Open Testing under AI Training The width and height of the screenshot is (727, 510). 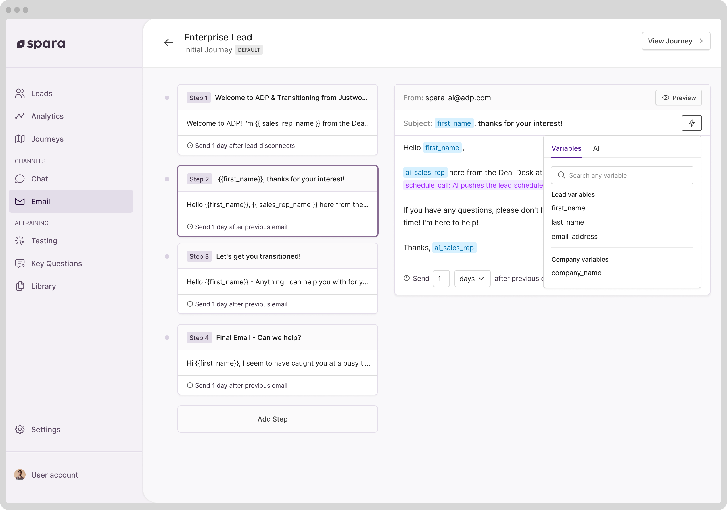[x=44, y=241]
